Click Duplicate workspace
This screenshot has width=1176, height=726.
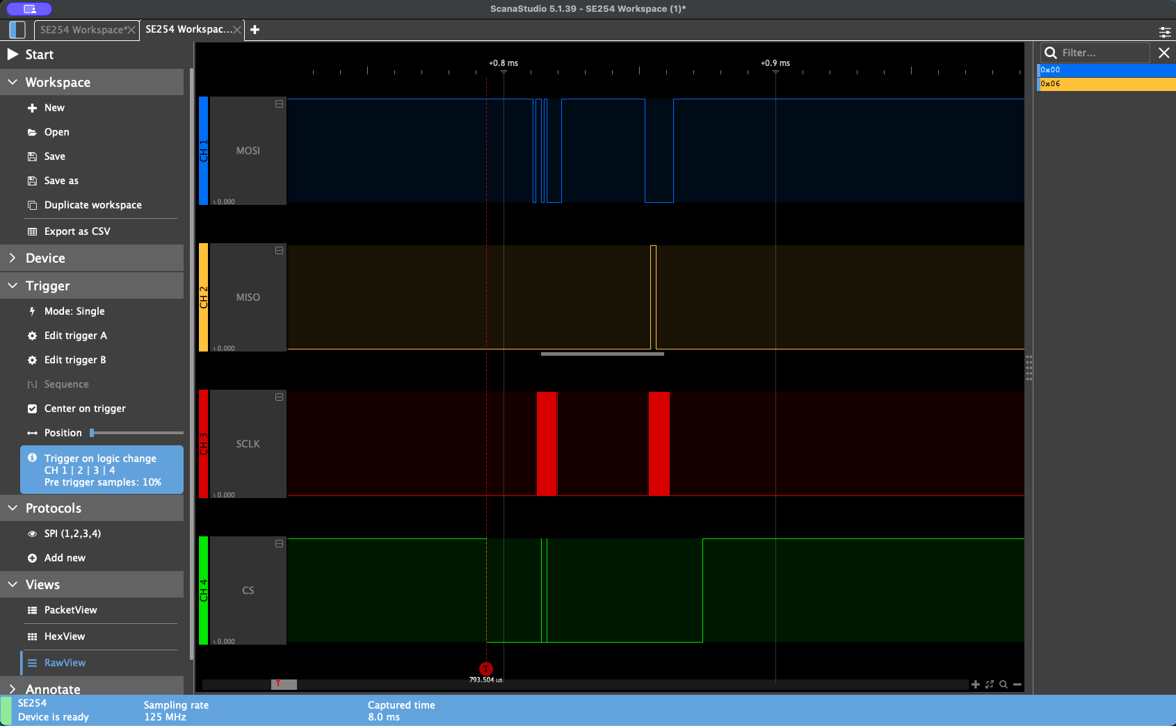[92, 205]
